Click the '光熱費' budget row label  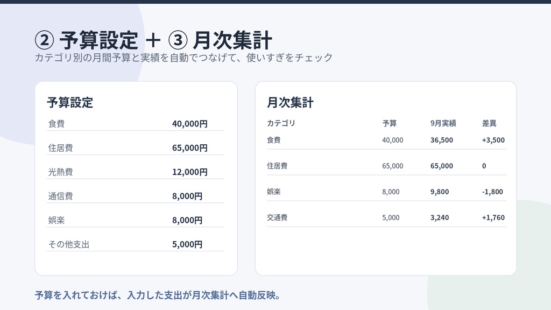[x=60, y=172]
